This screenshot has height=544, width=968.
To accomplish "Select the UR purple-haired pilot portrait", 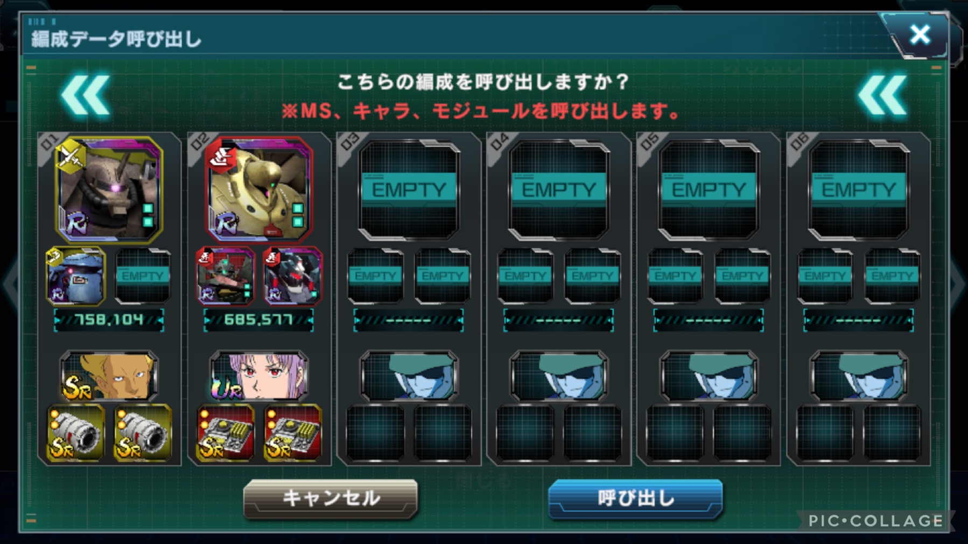I will tap(258, 376).
